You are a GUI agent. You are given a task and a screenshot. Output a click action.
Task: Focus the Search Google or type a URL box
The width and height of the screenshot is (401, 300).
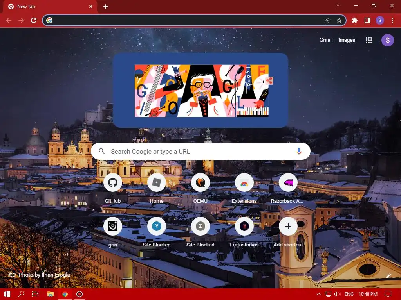coord(200,151)
